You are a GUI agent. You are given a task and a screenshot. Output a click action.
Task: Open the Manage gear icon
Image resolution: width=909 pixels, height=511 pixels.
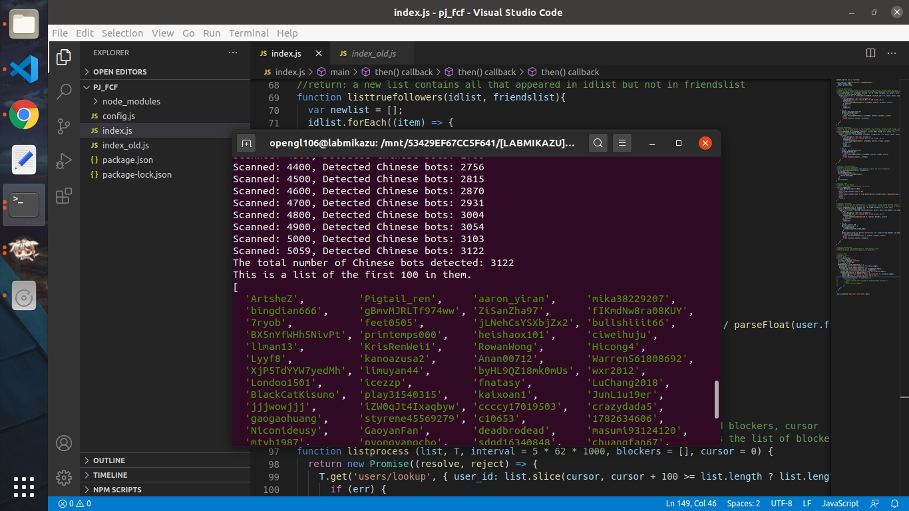[x=64, y=477]
